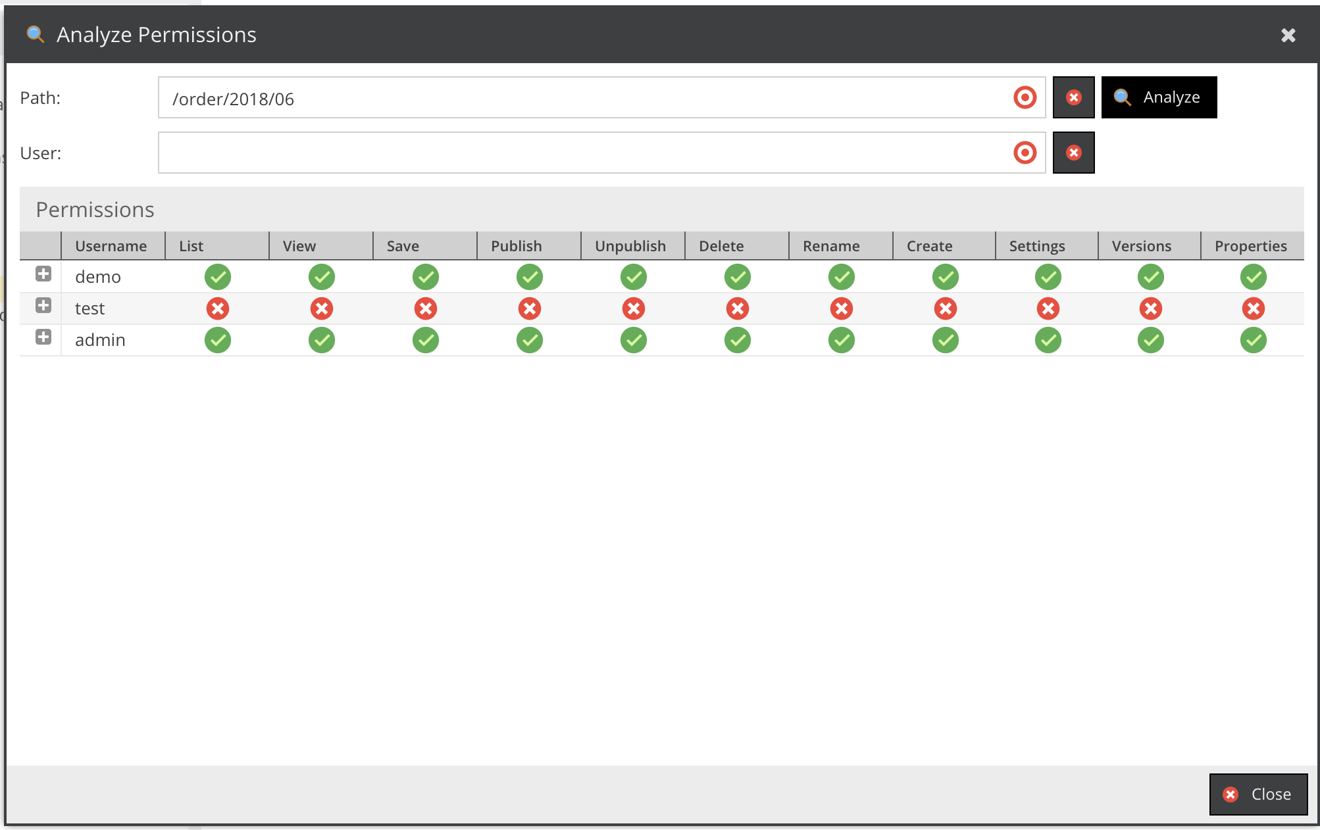The height and width of the screenshot is (830, 1320).
Task: Select the demo username cell
Action: [x=113, y=277]
